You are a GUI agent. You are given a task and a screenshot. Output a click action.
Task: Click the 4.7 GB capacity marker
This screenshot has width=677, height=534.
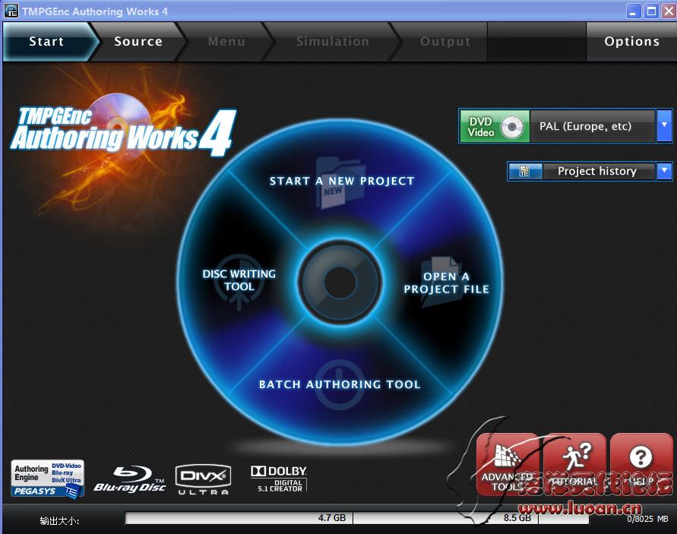tap(331, 517)
